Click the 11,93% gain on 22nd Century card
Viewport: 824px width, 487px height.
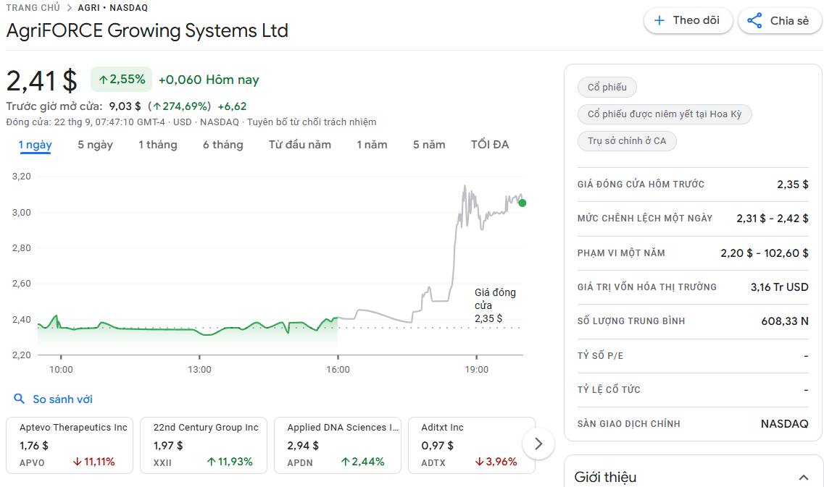[x=230, y=462]
